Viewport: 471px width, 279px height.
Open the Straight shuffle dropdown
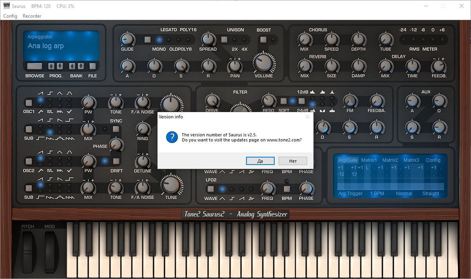pos(431,194)
